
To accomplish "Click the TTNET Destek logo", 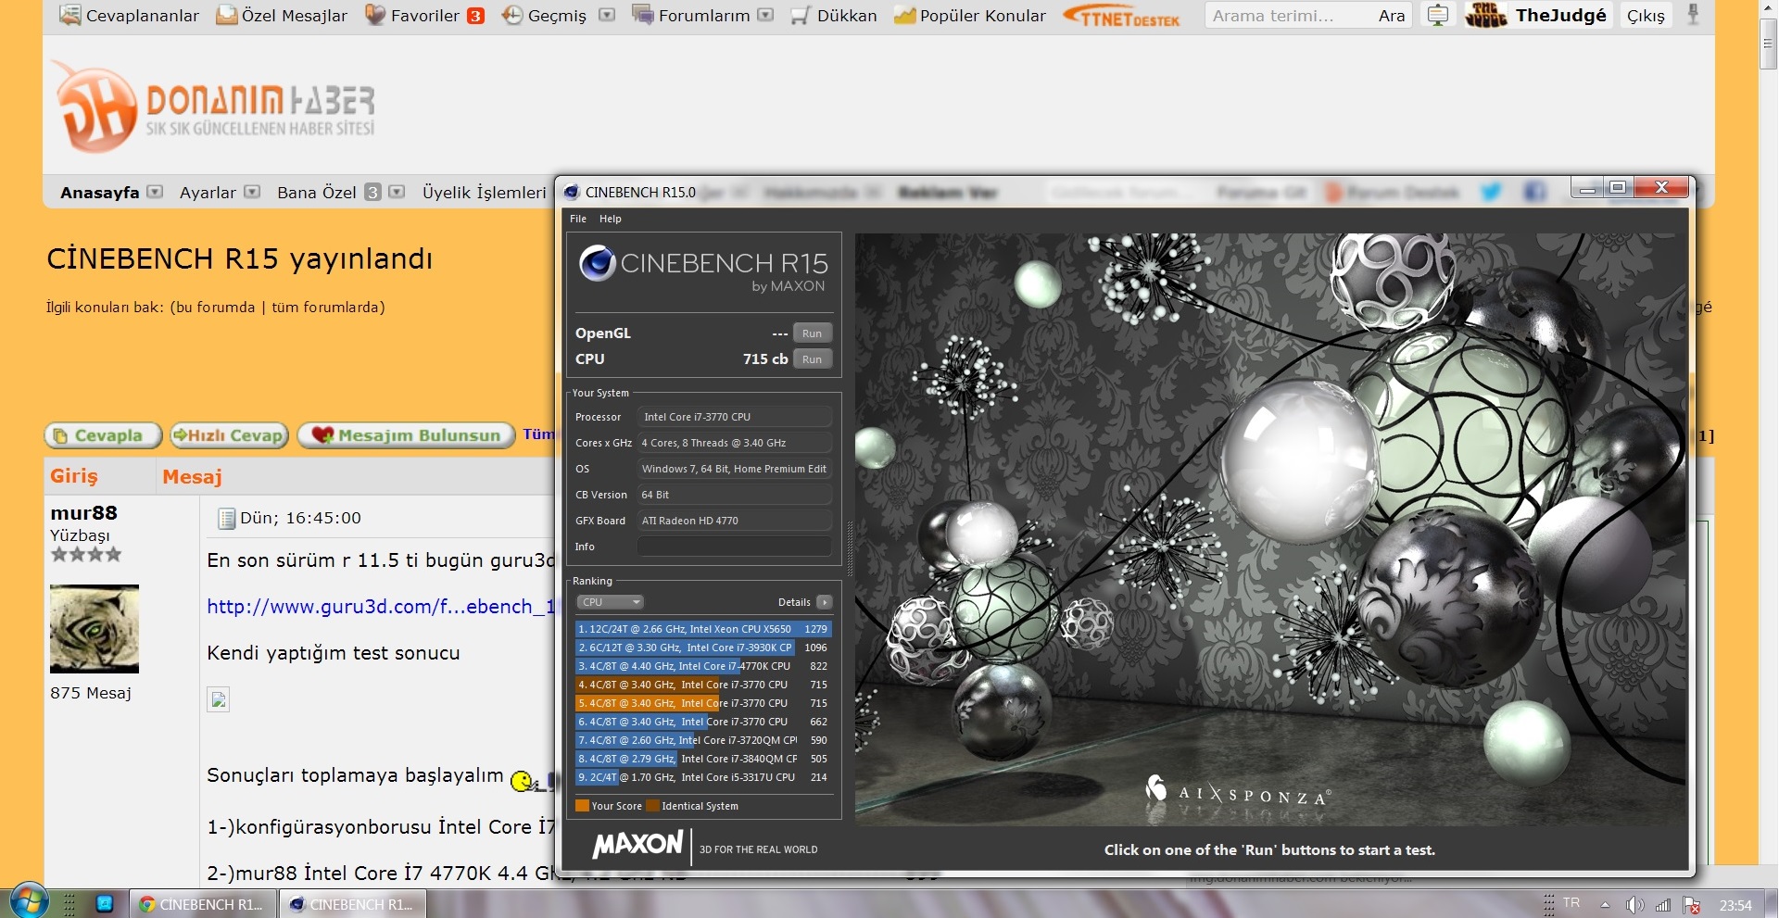I will pyautogui.click(x=1122, y=16).
